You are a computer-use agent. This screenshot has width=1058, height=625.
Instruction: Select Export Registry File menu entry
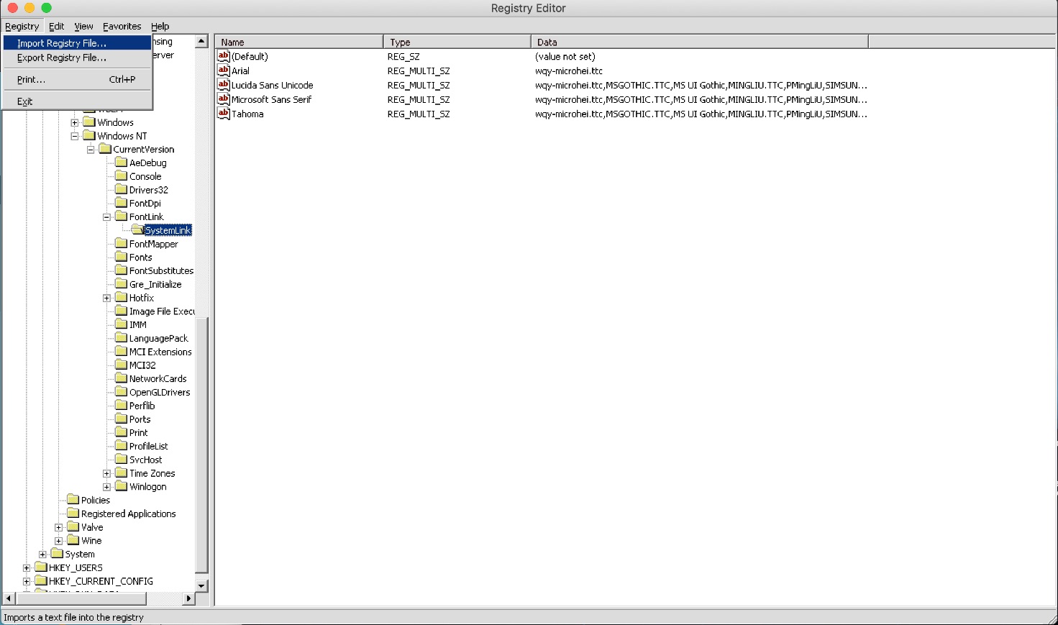pyautogui.click(x=62, y=58)
